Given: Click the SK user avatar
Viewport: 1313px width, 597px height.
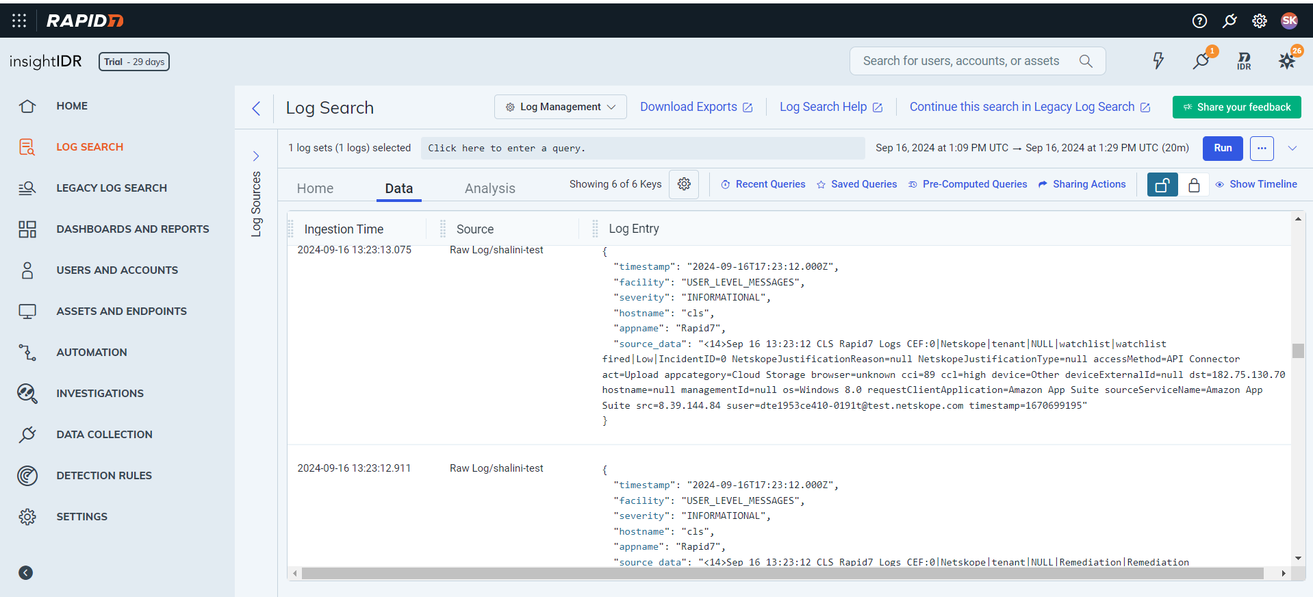Looking at the screenshot, I should [1289, 21].
